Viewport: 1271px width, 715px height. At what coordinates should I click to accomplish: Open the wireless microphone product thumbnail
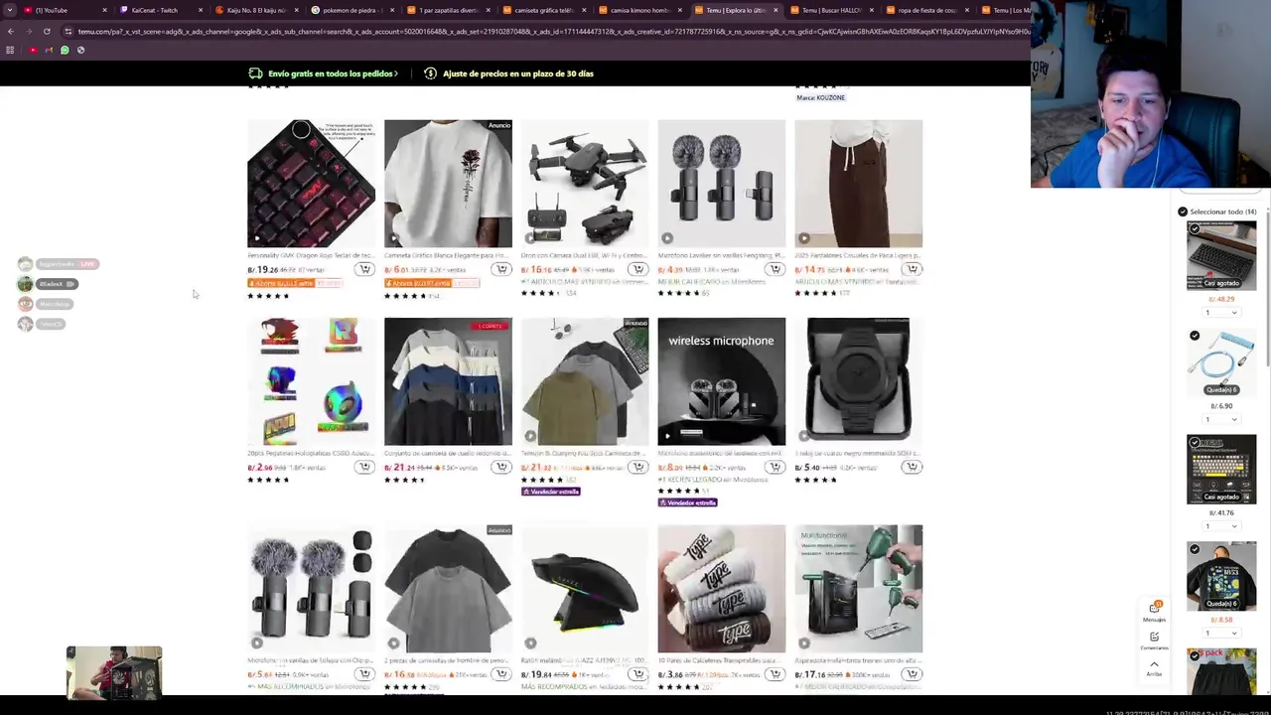[x=721, y=381]
